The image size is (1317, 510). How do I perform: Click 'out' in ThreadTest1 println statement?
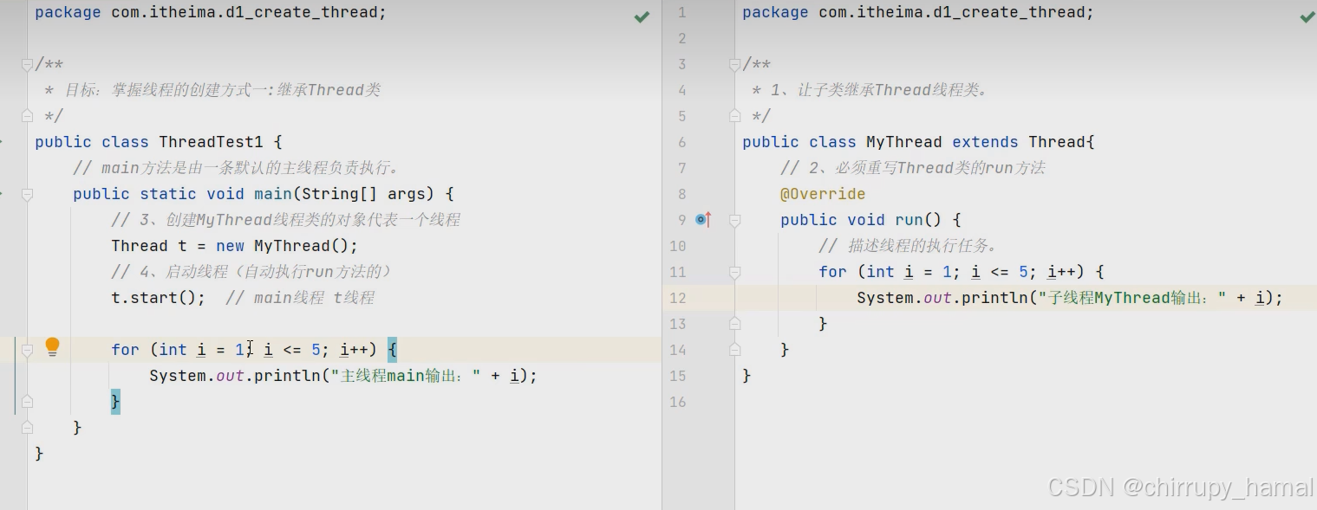click(230, 376)
